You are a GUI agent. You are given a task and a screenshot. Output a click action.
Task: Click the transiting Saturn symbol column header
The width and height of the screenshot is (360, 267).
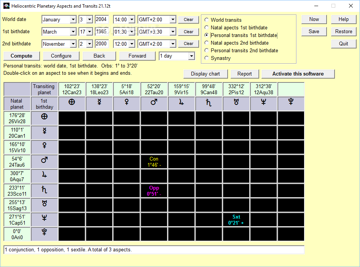[209, 104]
